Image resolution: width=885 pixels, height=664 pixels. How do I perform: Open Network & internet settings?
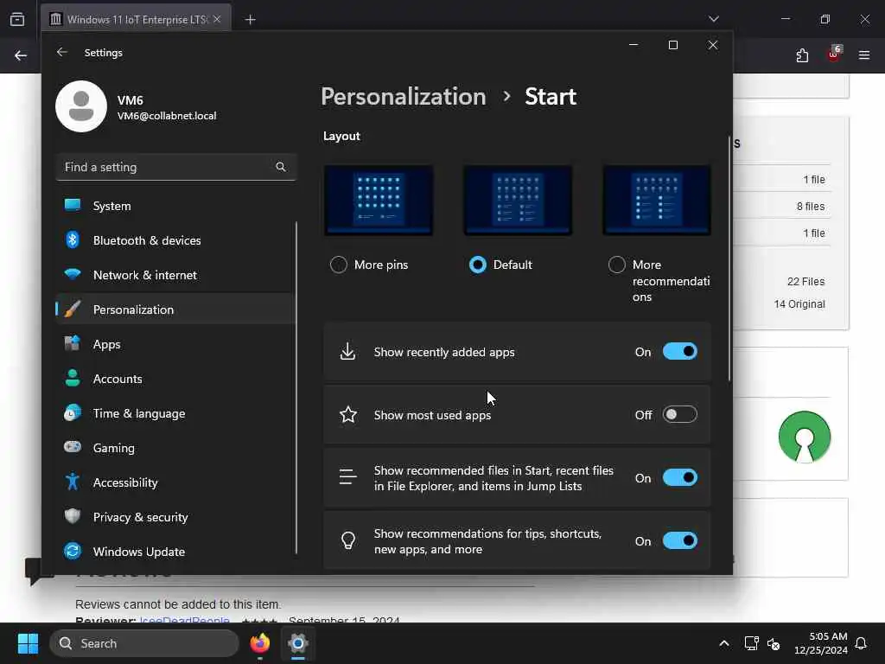point(176,275)
